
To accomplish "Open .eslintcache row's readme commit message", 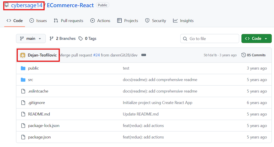I will 160,91.
